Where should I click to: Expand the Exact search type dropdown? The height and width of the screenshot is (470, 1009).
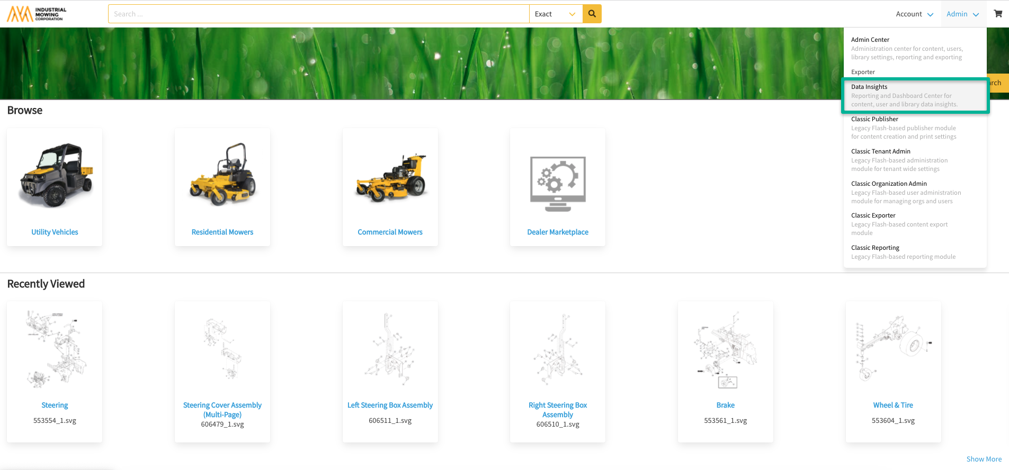click(555, 14)
